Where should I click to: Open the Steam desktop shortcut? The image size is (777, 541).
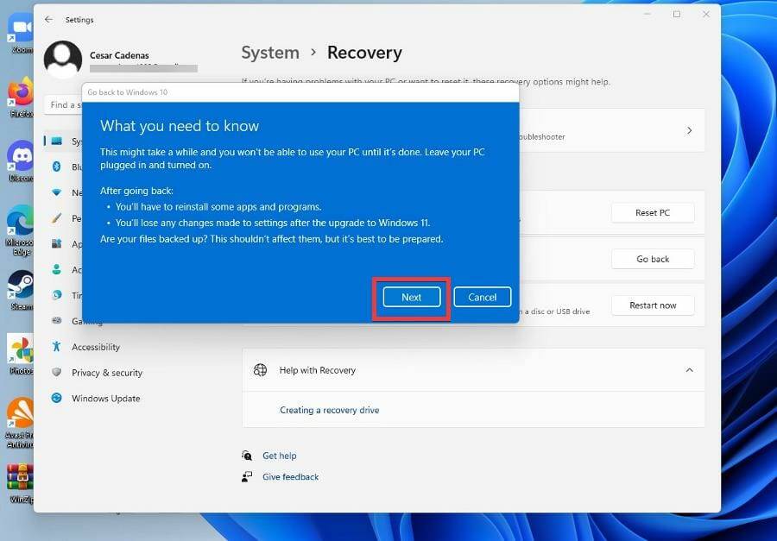(x=21, y=290)
